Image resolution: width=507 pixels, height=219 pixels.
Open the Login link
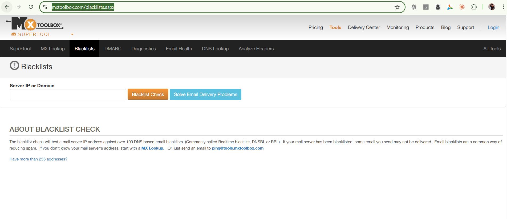(x=493, y=27)
